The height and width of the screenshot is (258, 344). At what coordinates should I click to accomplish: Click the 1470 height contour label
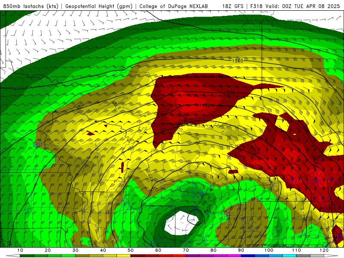pyautogui.click(x=205, y=105)
